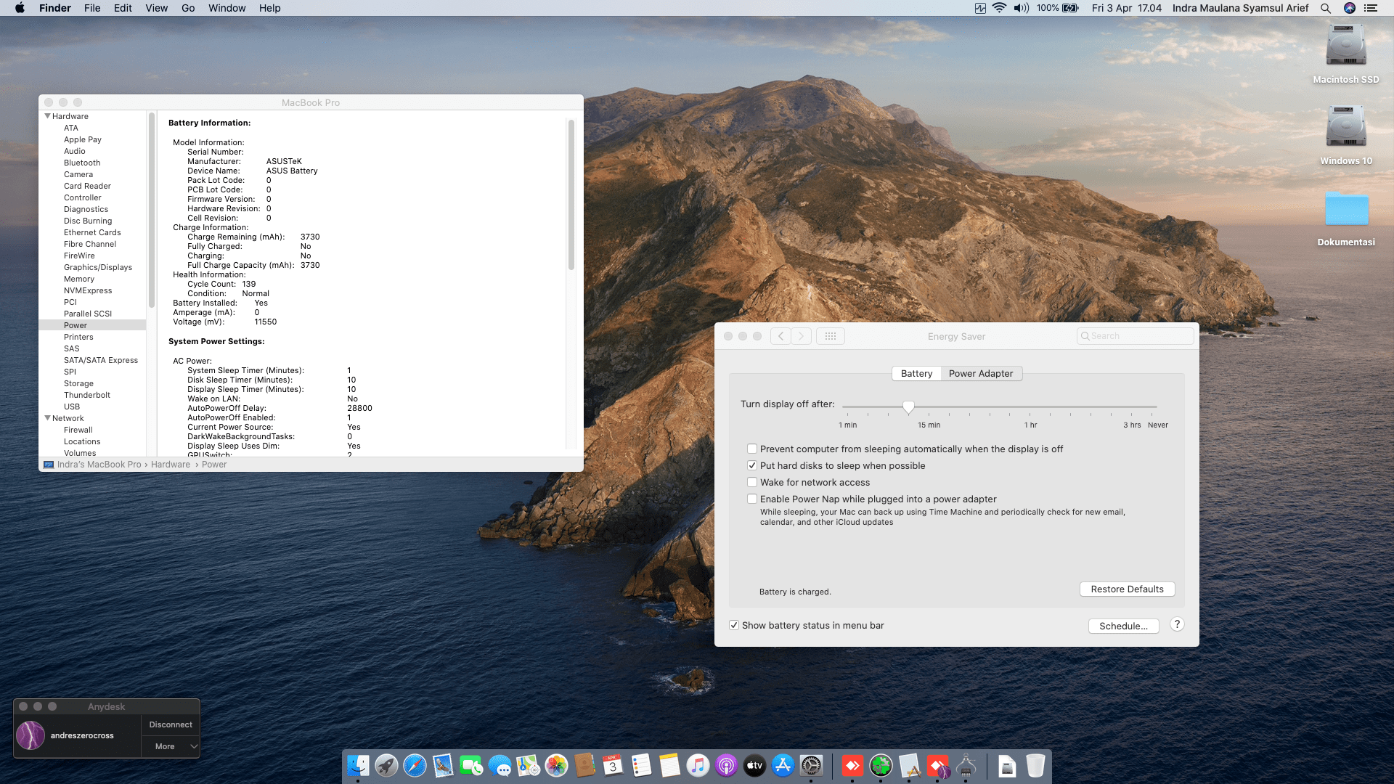Open the Macintosh SSD desktop drive
The width and height of the screenshot is (1394, 784).
[x=1345, y=46]
